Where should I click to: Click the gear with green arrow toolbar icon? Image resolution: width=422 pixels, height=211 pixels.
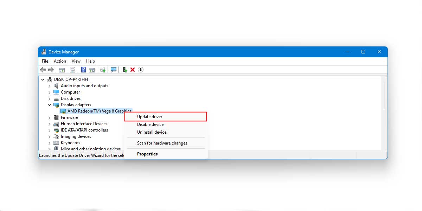102,70
